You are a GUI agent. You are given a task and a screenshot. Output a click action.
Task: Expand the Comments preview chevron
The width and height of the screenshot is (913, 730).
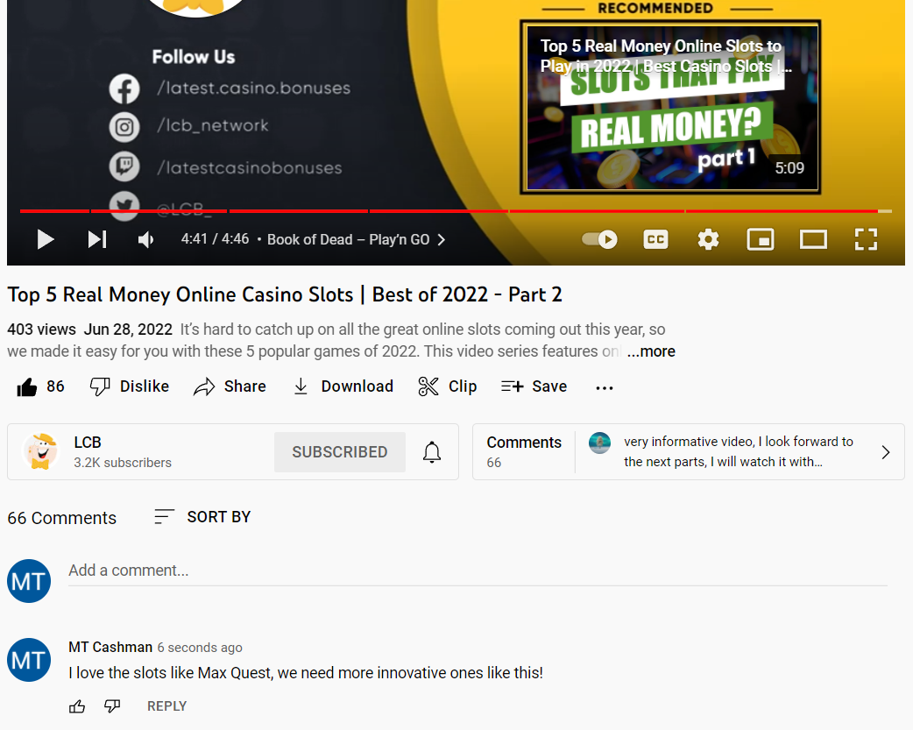885,452
